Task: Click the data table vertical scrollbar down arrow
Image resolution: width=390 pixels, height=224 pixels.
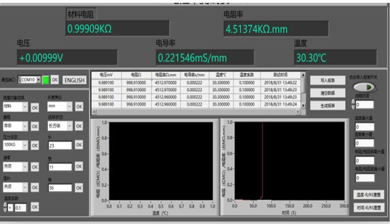Action: point(303,106)
